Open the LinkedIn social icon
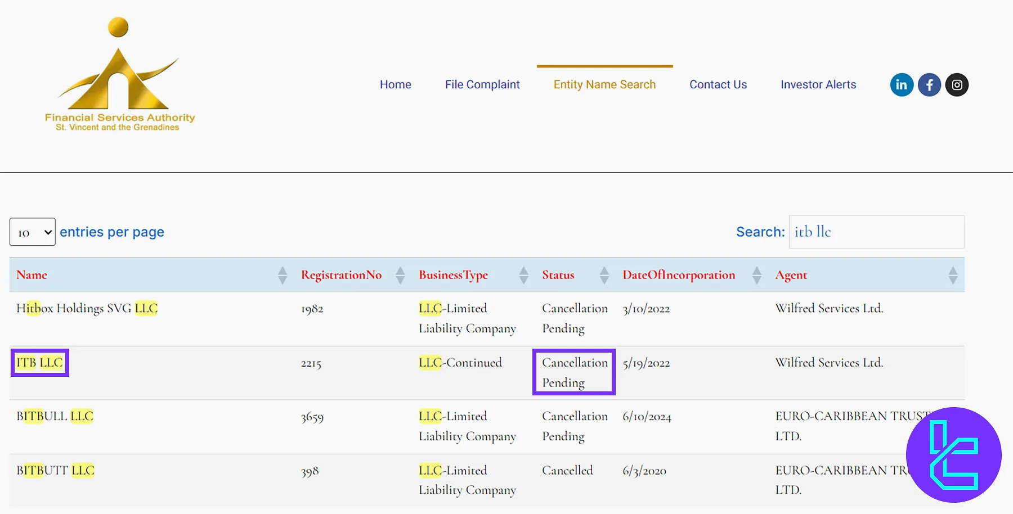Viewport: 1013px width, 514px height. [901, 85]
